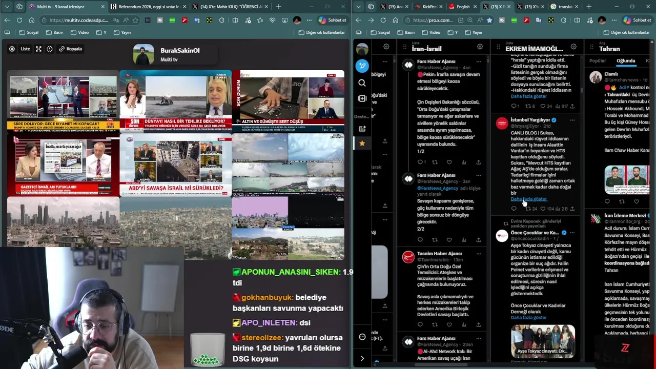The image size is (656, 369).
Task: Click 'Daha fazla göster' in Önce Çocuklar post
Action: [529, 318]
